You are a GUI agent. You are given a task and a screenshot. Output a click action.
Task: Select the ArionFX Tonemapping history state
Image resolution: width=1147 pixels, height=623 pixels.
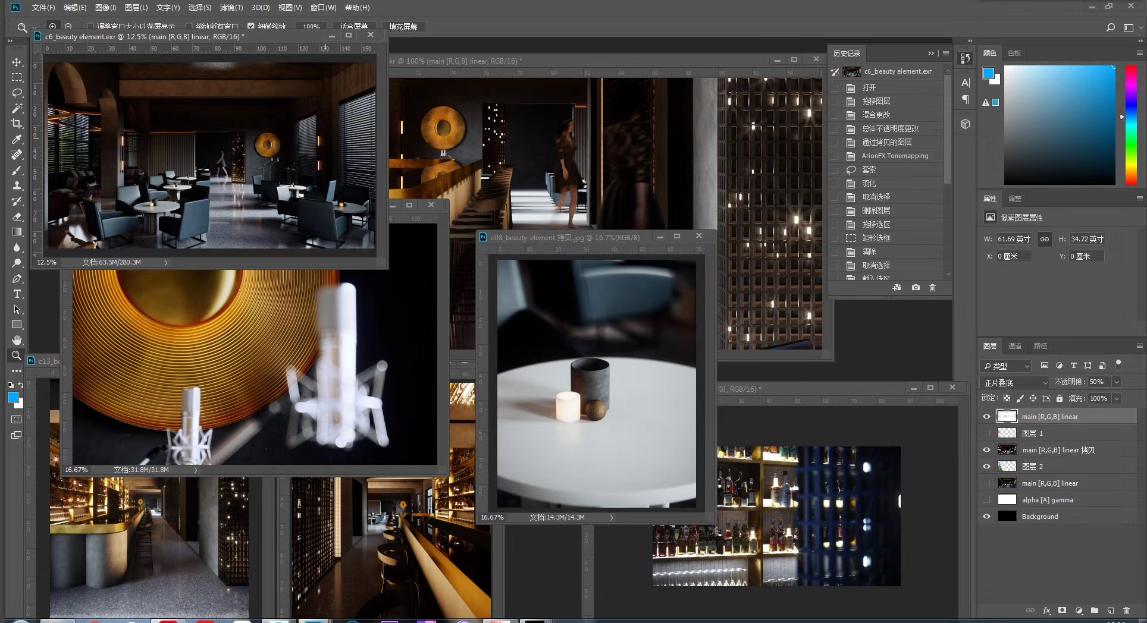(x=894, y=156)
